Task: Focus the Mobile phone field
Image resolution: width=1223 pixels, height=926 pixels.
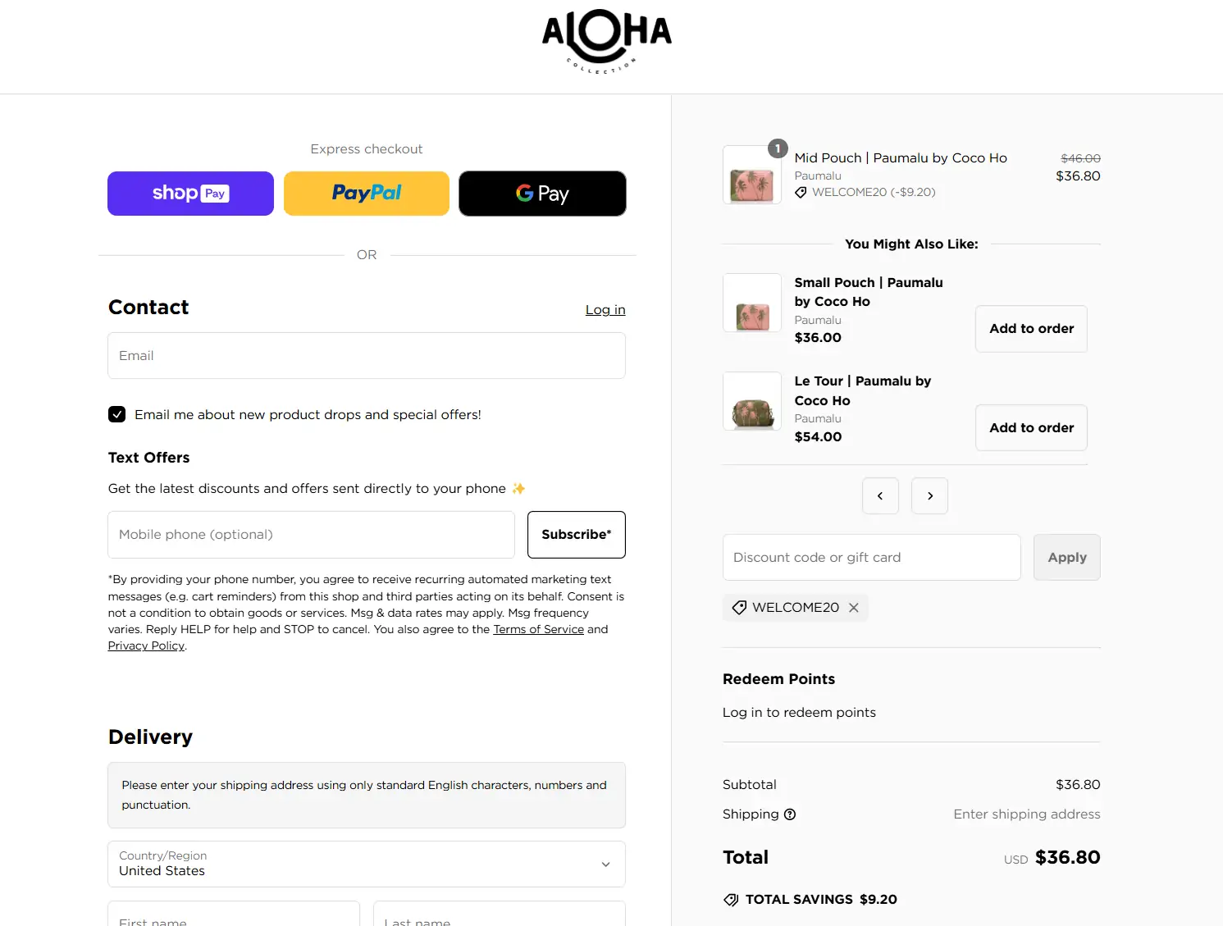Action: pos(311,535)
